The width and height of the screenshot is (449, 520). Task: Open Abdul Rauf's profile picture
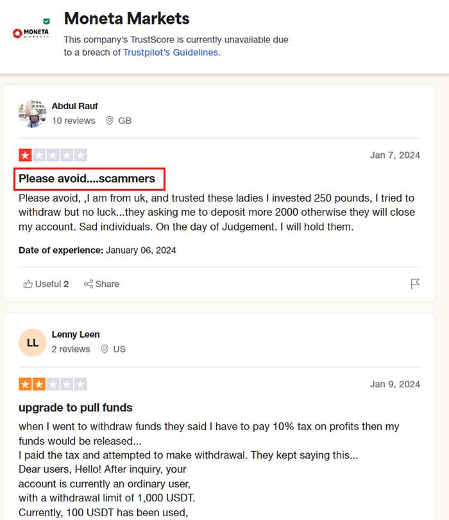pyautogui.click(x=33, y=114)
